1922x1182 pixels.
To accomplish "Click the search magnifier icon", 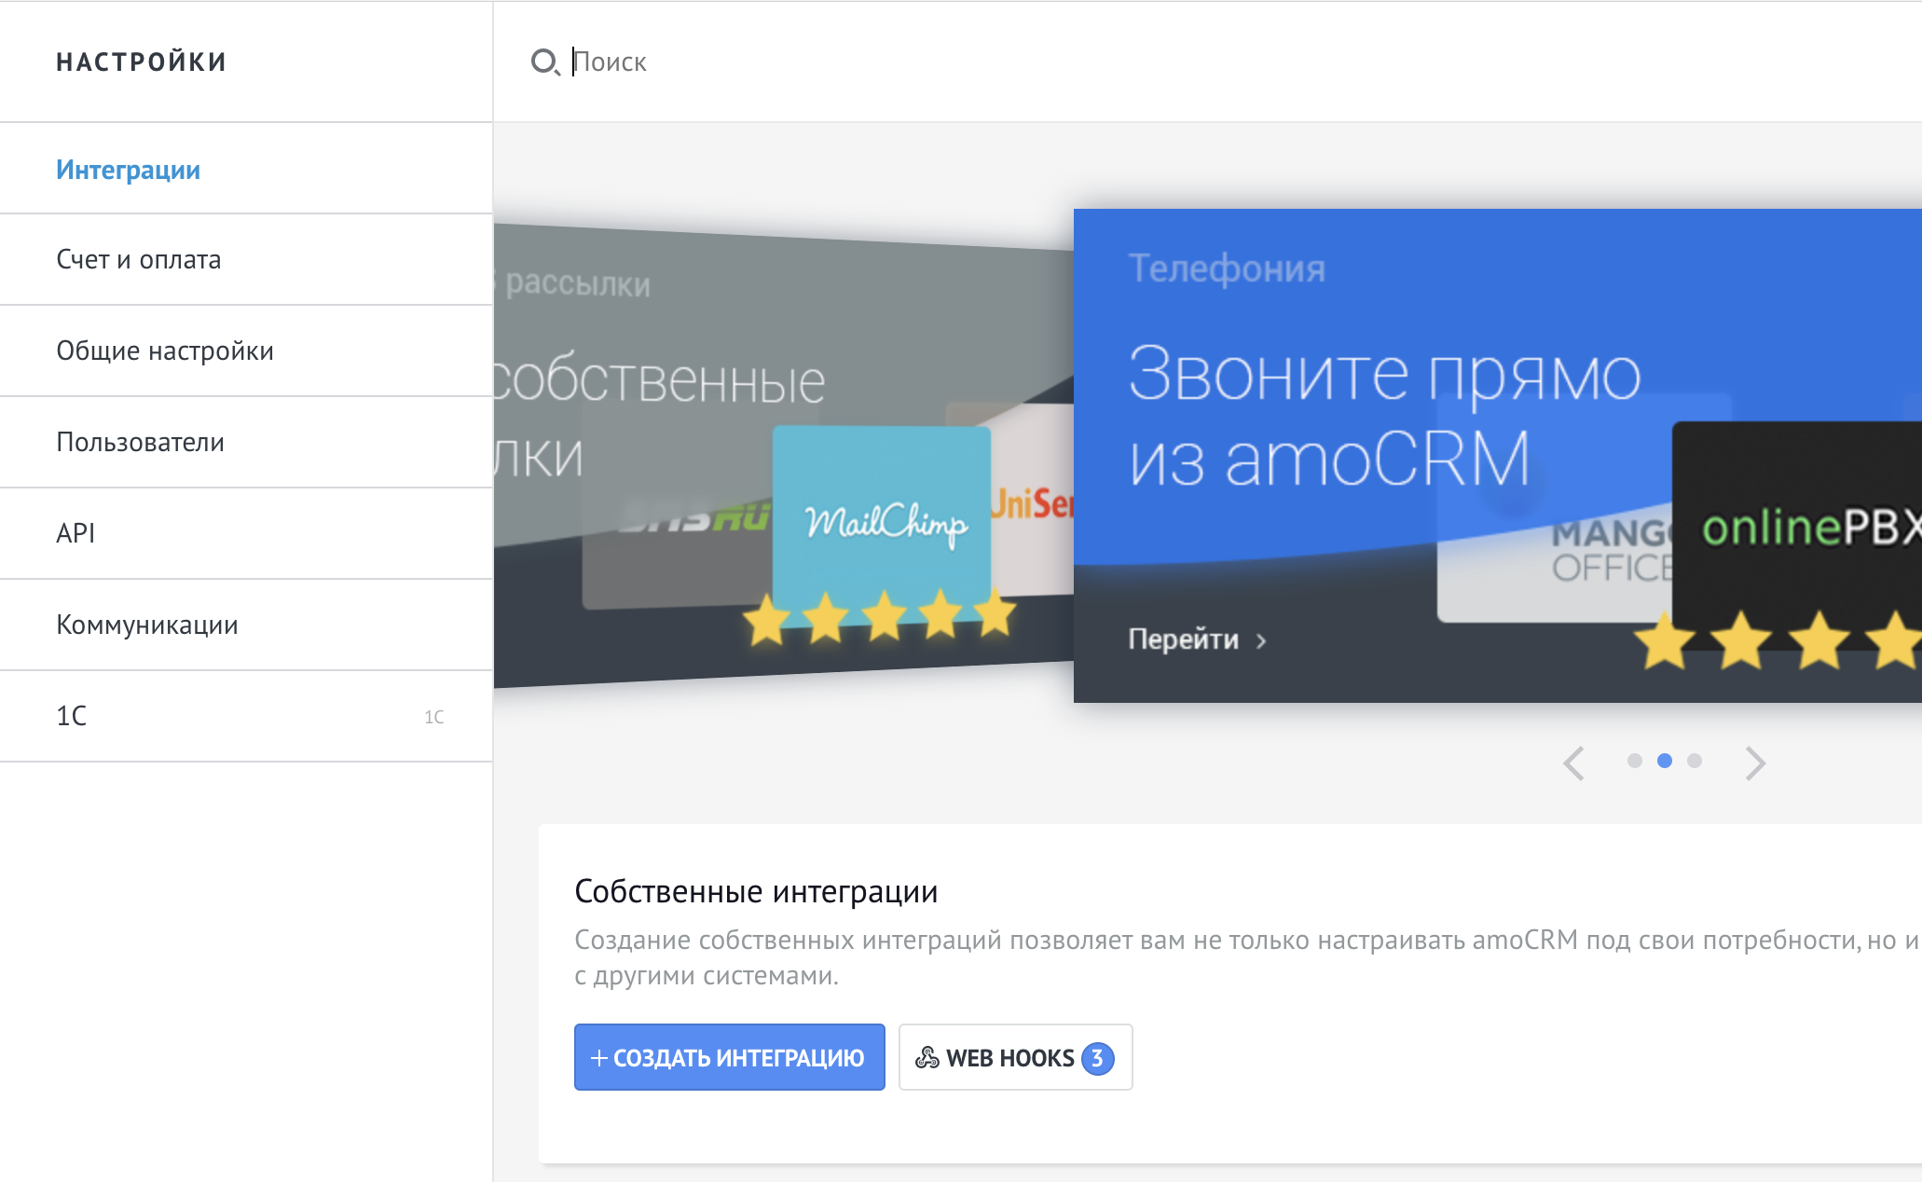I will pos(544,62).
